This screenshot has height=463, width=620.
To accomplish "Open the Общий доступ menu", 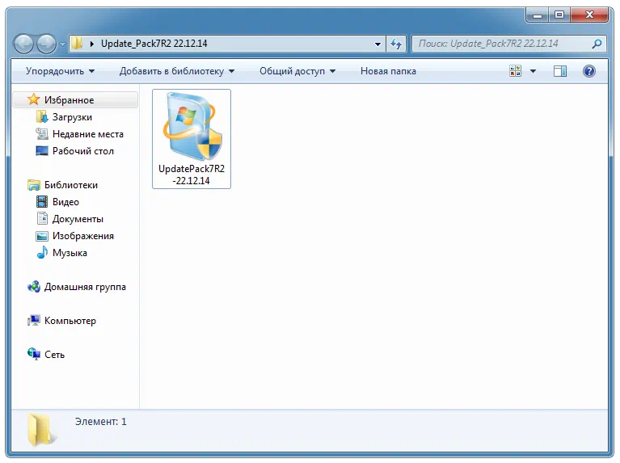I will pos(297,71).
